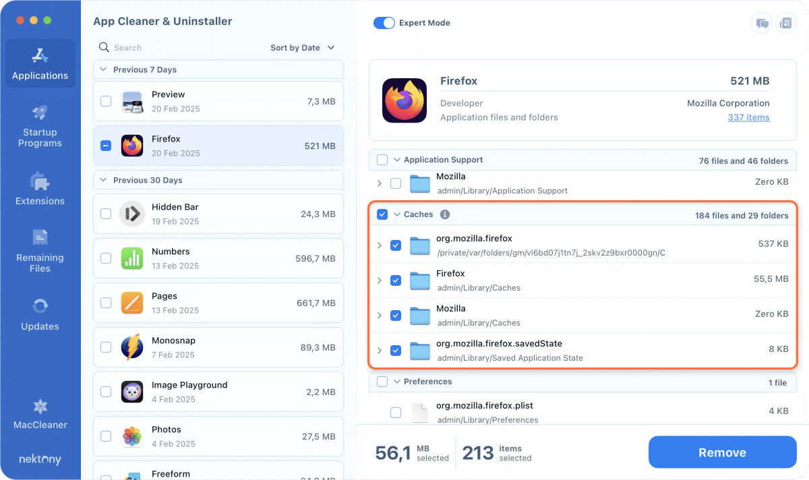Click Mozilla Application Support folder icon

[420, 183]
